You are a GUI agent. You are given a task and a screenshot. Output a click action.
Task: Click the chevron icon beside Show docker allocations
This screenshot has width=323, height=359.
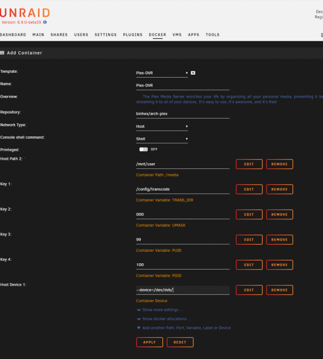(x=138, y=319)
